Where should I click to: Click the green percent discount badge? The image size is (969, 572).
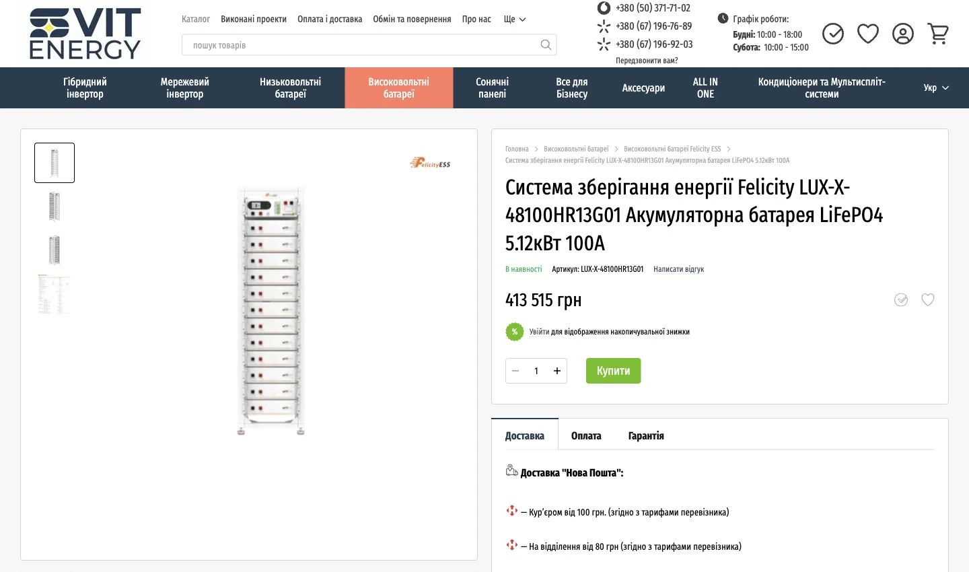515,332
